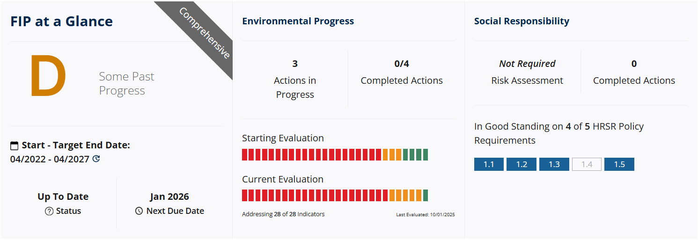Open HRSR policy requirement 1.5
The image size is (698, 241).
619,164
